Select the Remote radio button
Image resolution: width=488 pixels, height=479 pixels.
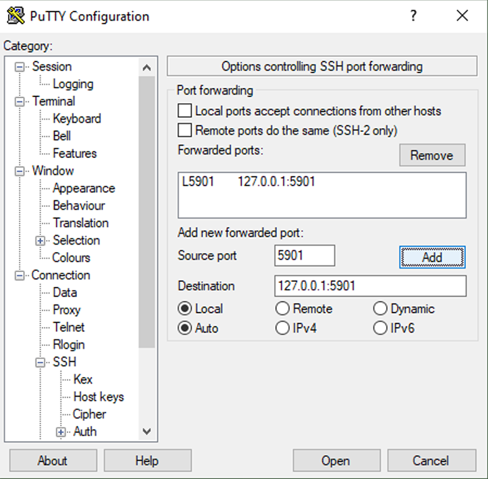(282, 308)
